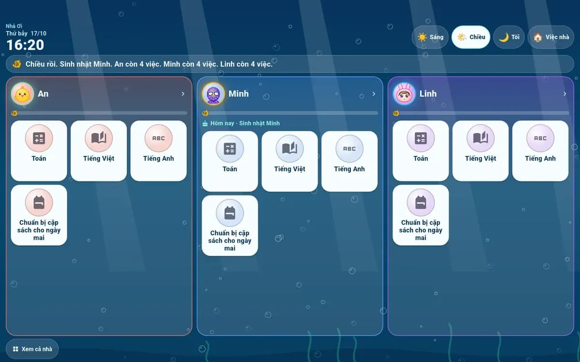Switch to the Sáng tab

click(430, 37)
